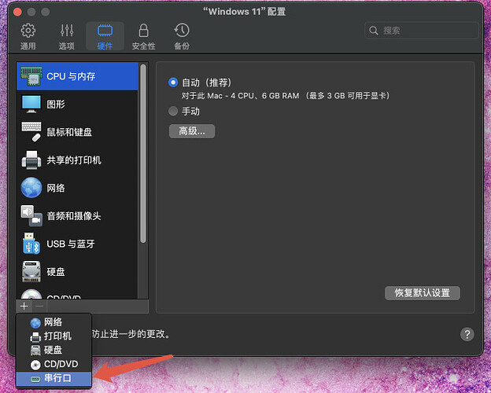Open the 备份 backup clock tab
491x393 pixels.
[182, 36]
